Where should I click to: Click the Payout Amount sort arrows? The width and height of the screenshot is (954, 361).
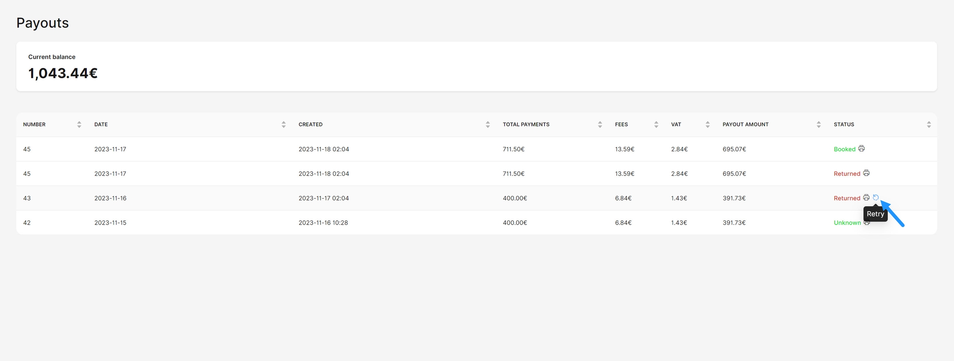(x=819, y=124)
